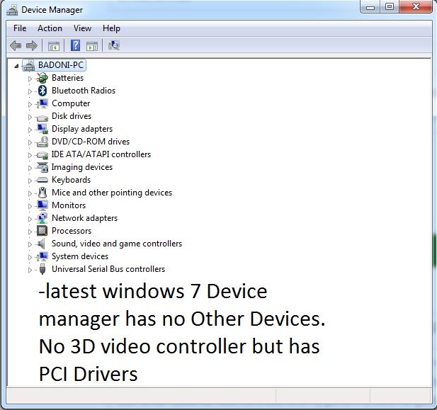Expand Sound, video and game controllers arrow
Viewport: 437px width, 410px height.
[30, 244]
